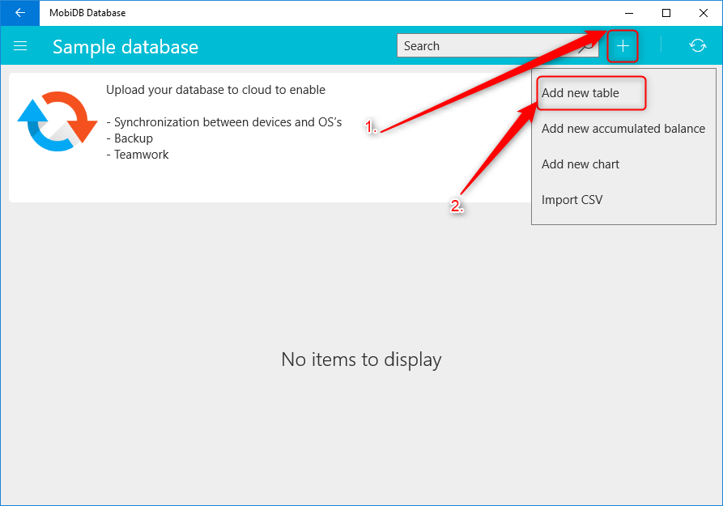Click the plus icon to add item
Image resolution: width=723 pixels, height=506 pixels.
point(623,46)
